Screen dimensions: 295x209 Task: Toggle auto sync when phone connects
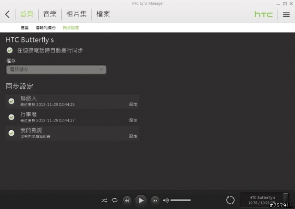coord(10,50)
